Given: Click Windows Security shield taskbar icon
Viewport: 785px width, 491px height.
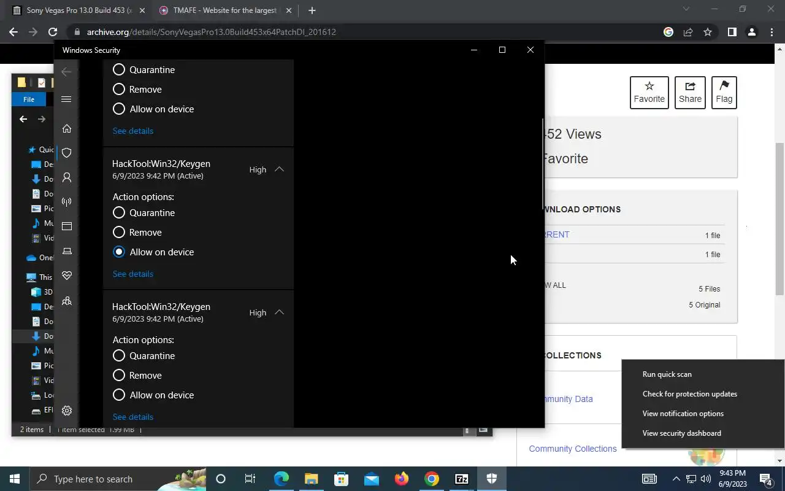Looking at the screenshot, I should point(492,479).
